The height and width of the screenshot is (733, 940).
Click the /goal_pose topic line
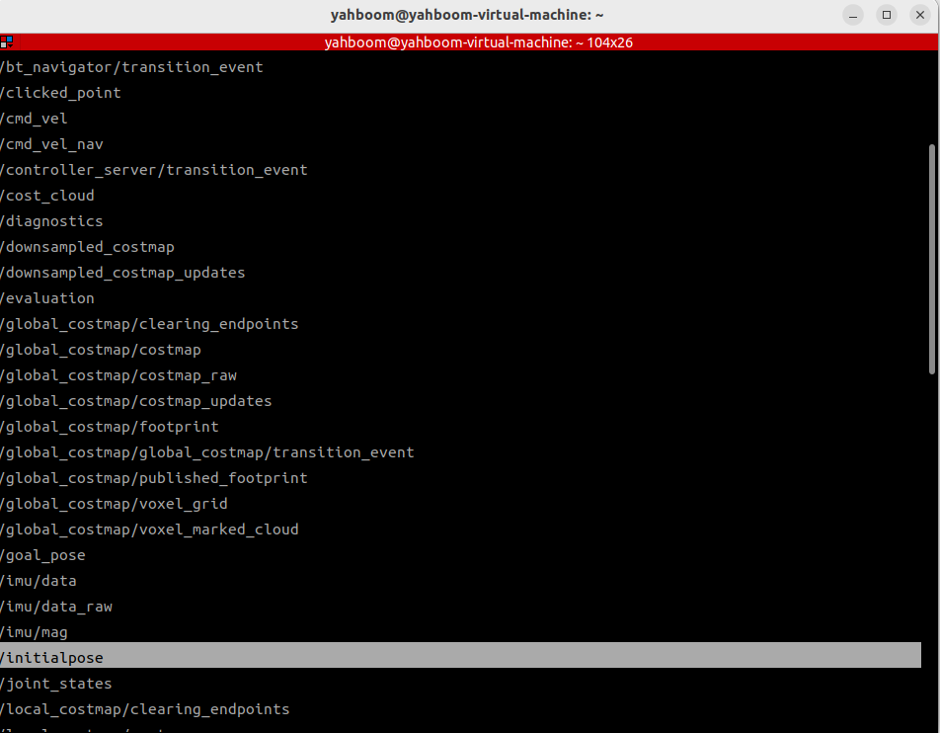(43, 555)
